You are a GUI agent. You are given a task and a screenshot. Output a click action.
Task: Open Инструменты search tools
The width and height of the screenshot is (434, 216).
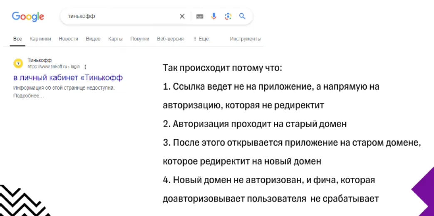[x=245, y=39]
